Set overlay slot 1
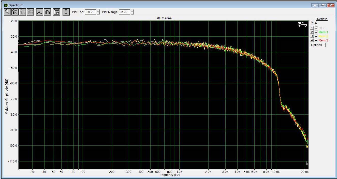337x179 pixels. 312,28
